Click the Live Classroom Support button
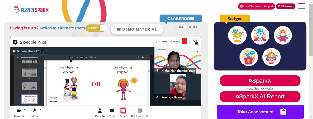Image resolution: width=313 pixels, height=119 pixels. (256, 6)
